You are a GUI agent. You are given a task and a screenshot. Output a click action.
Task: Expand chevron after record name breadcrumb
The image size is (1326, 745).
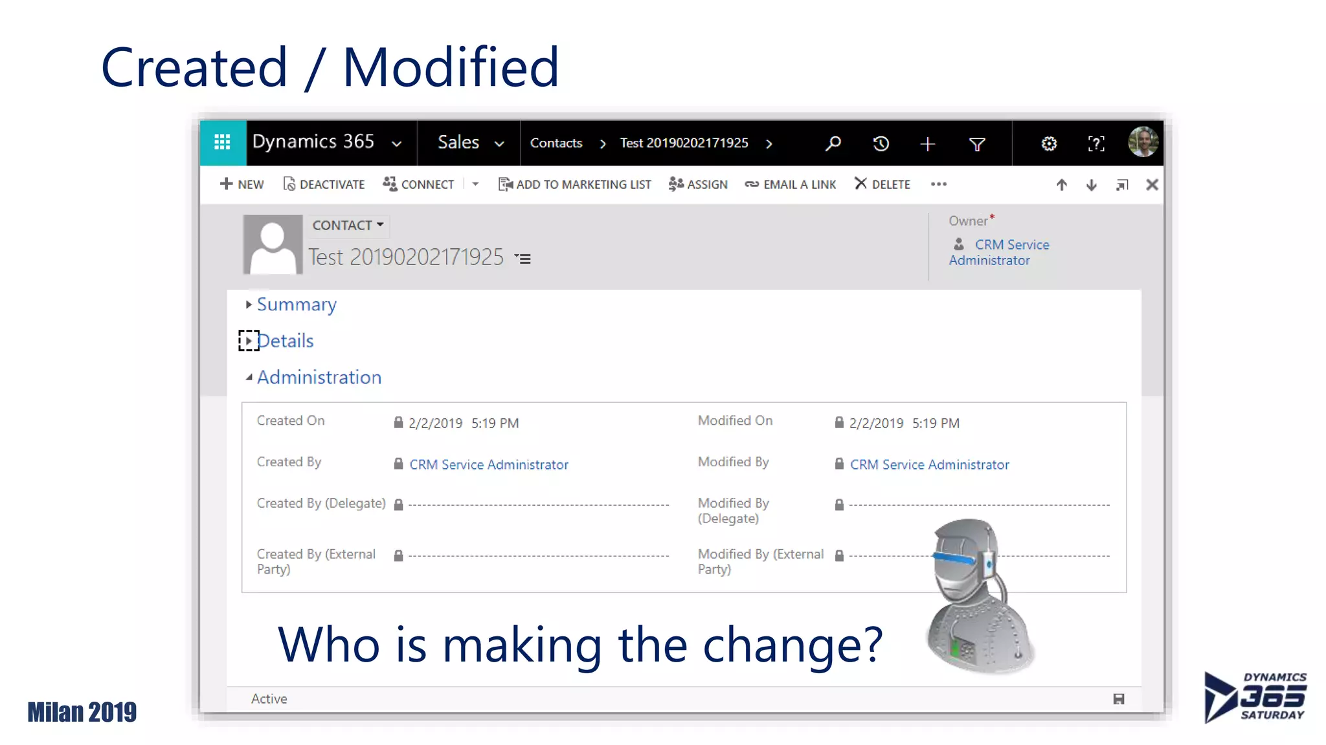tap(769, 144)
